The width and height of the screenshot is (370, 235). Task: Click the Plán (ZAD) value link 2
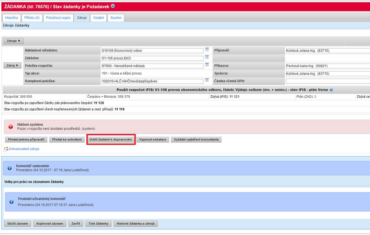[315, 97]
